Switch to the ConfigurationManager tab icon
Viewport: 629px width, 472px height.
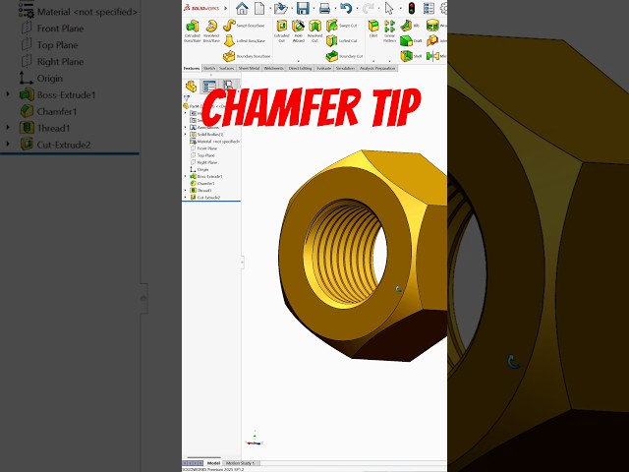tap(228, 86)
